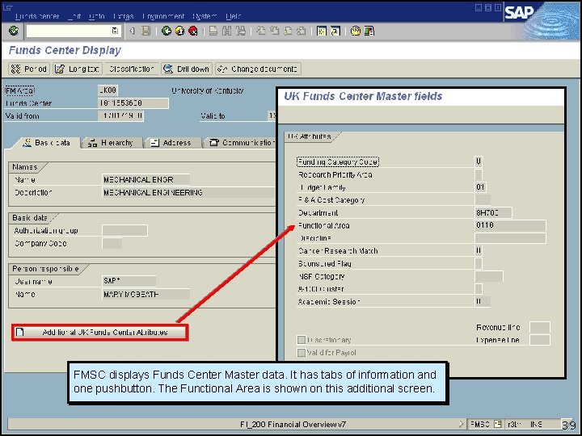
Task: Click the Functional Area field 0110
Action: [510, 225]
